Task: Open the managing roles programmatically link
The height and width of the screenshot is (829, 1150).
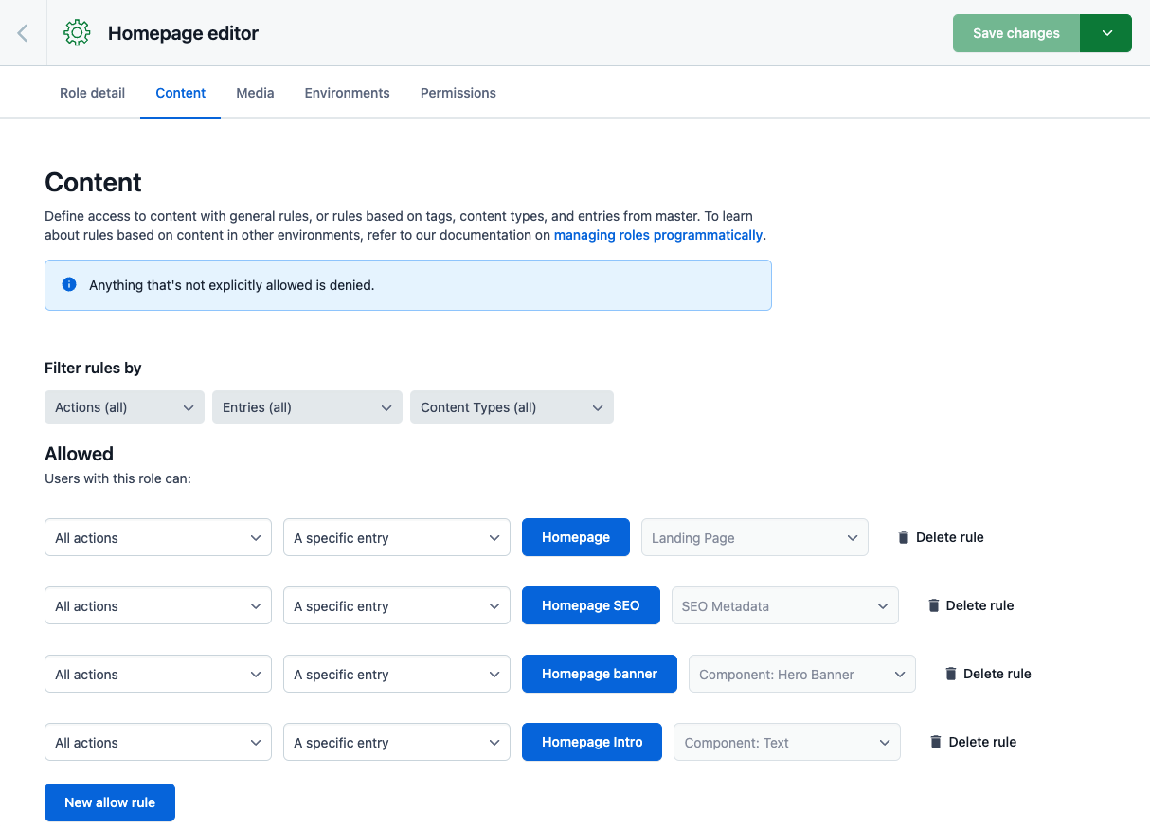Action: [657, 234]
